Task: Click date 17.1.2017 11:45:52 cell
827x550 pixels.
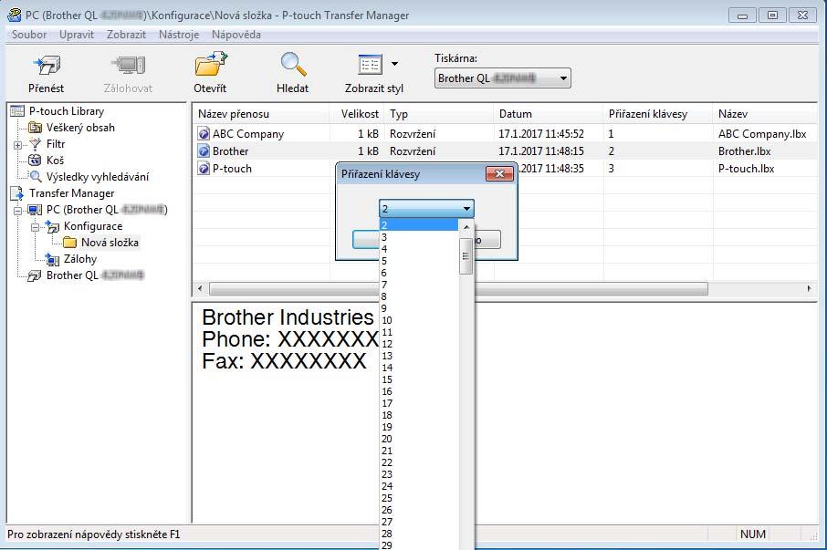Action: 541,134
